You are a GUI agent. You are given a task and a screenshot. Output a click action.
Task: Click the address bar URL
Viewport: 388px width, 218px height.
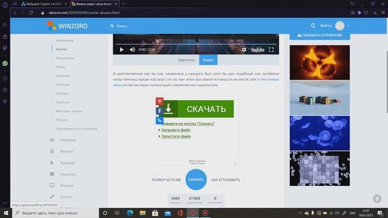coord(84,13)
